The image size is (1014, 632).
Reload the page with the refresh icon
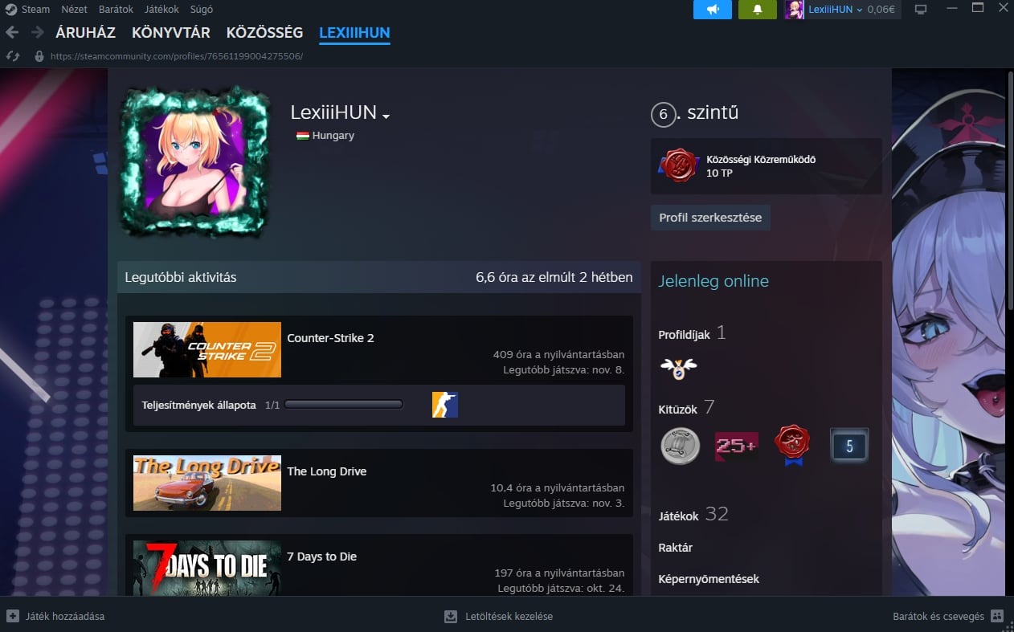pos(12,56)
